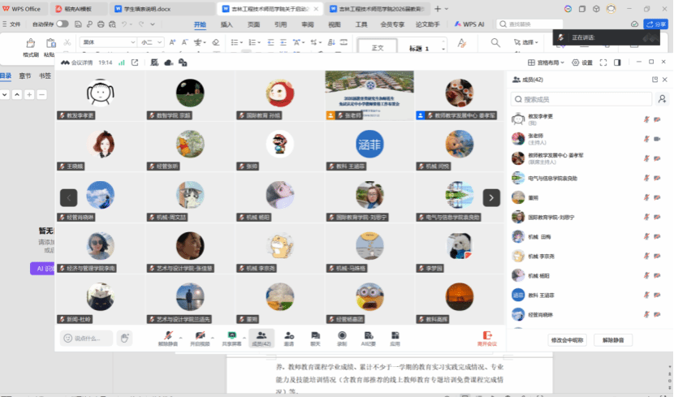Toggle the WPS auto-save (自动保存) switch

click(62, 24)
